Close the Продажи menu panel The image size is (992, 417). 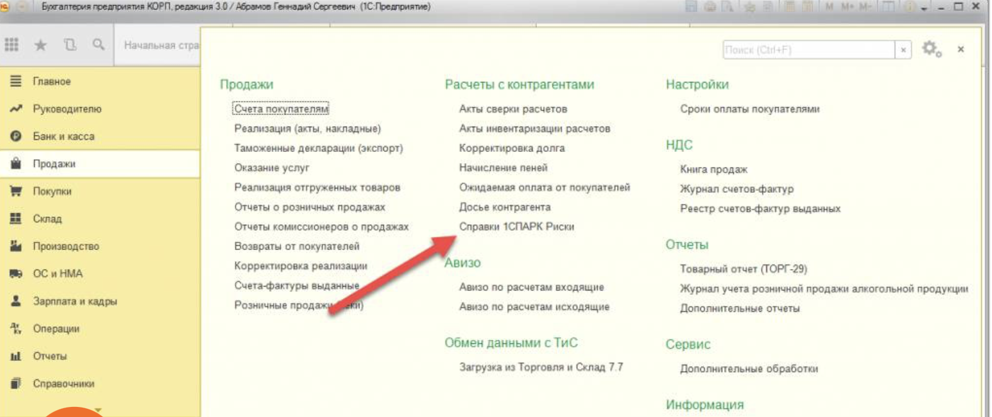960,49
